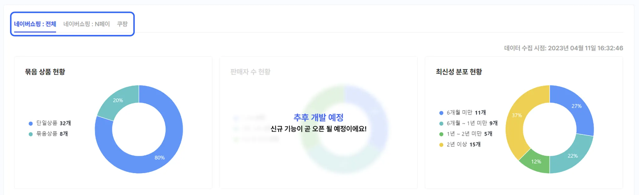Toggle the 6개월 미만 11개 legend entry

coord(462,112)
